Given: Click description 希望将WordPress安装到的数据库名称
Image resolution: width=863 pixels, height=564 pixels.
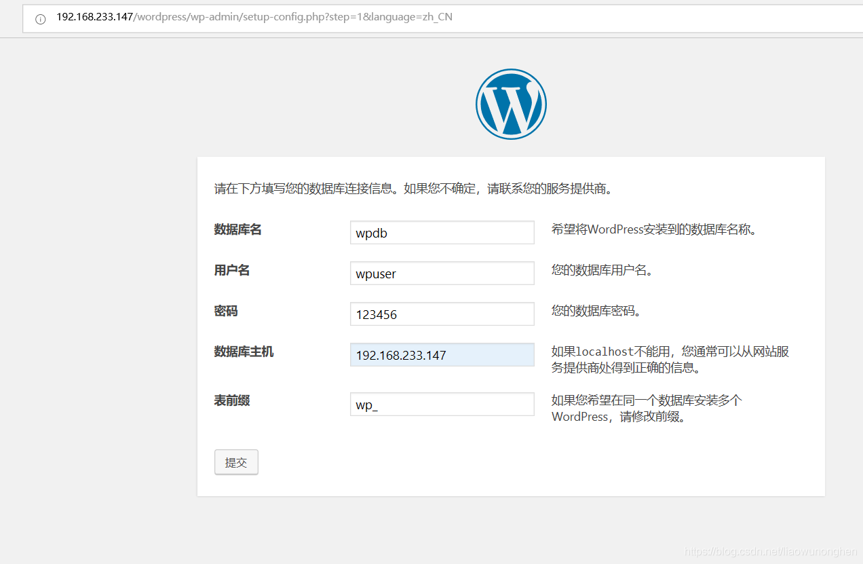Looking at the screenshot, I should click(654, 229).
